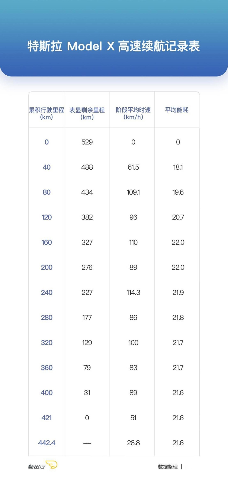Click the 382 remaining range value
This screenshot has height=485, width=228.
(87, 217)
